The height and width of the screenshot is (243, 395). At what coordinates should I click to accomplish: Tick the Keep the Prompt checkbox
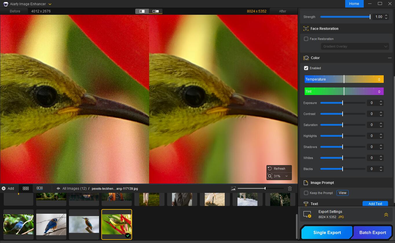click(x=306, y=193)
